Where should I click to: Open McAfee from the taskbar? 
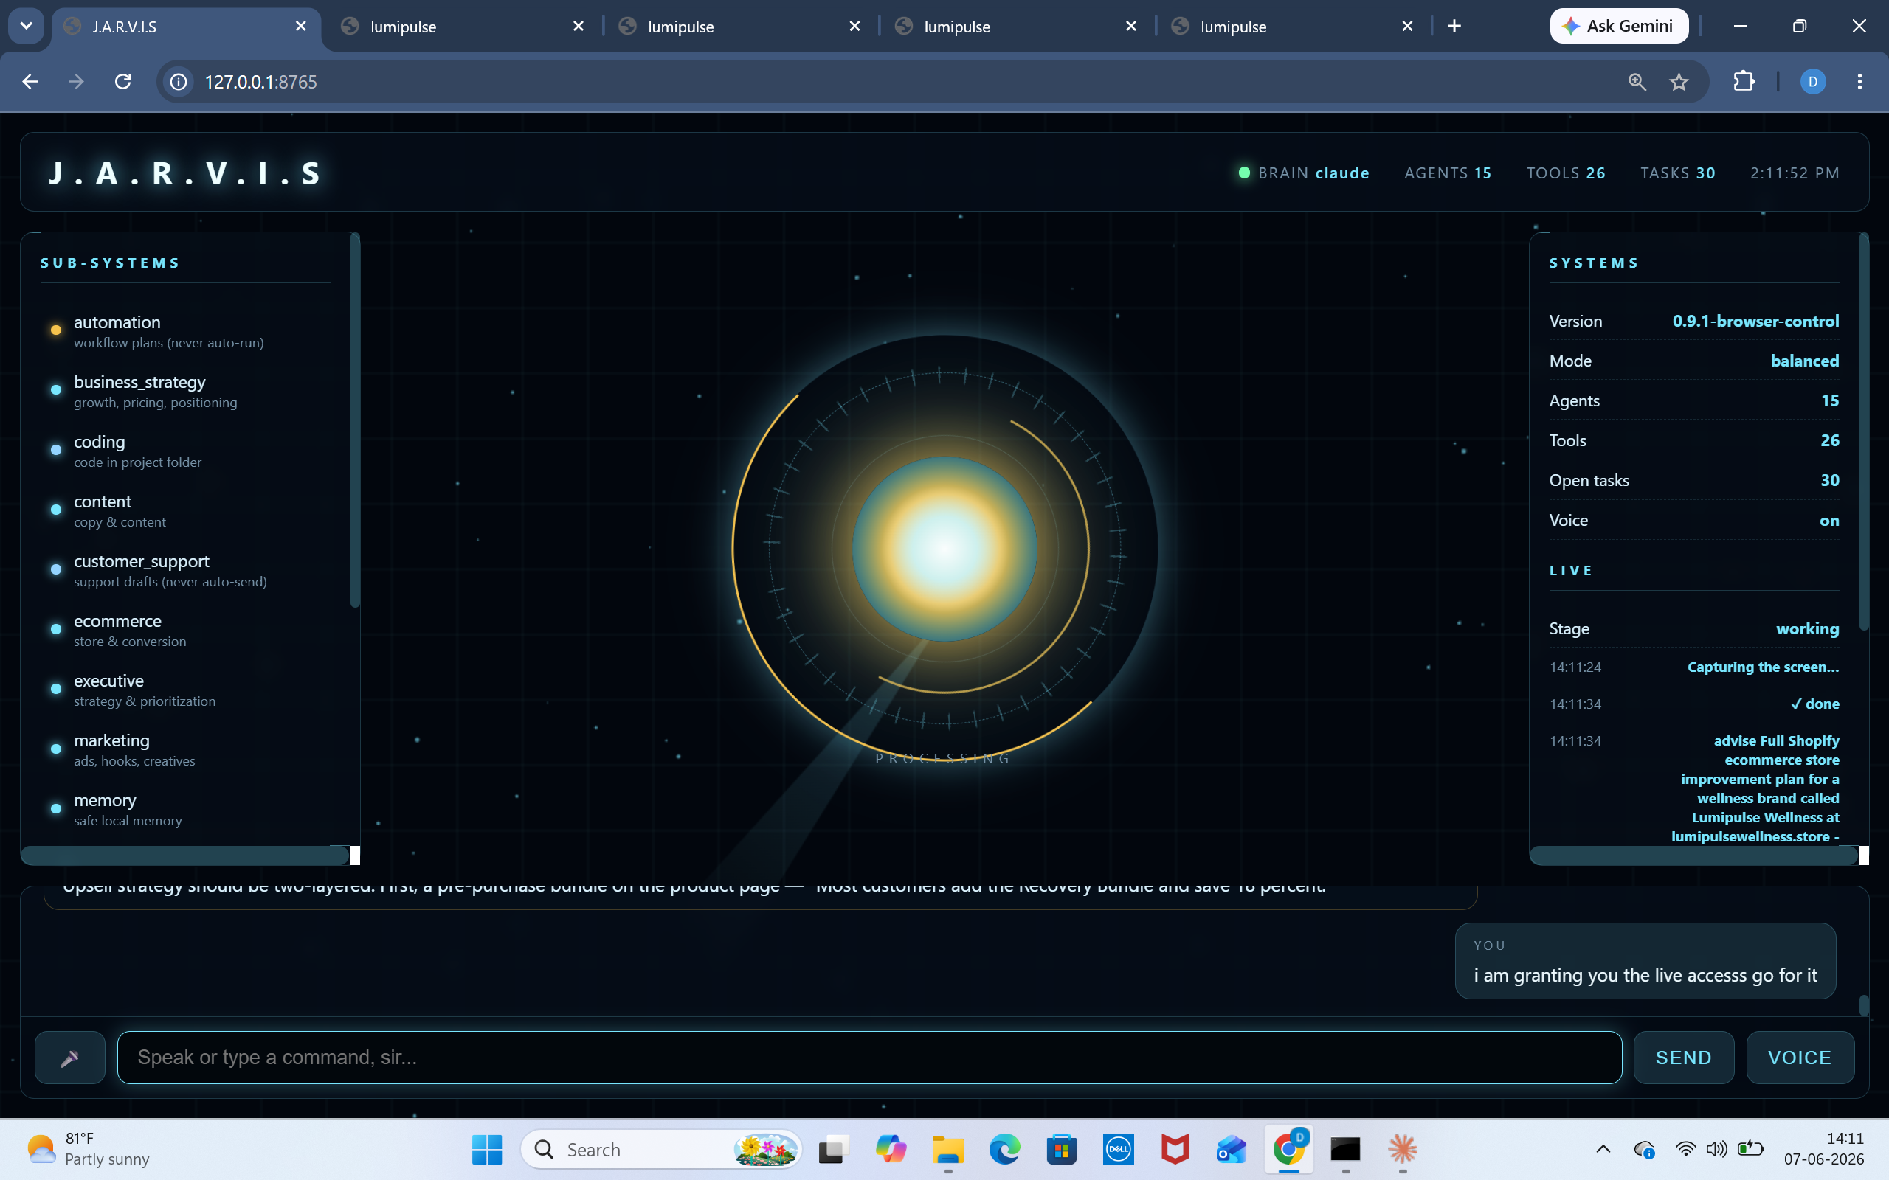[x=1175, y=1149]
